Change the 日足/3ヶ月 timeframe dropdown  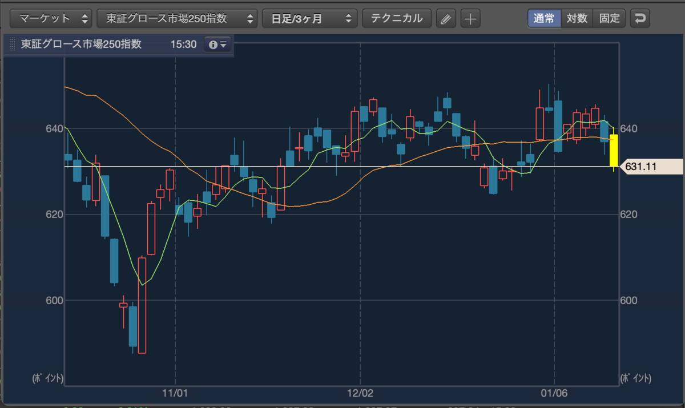[x=310, y=18]
